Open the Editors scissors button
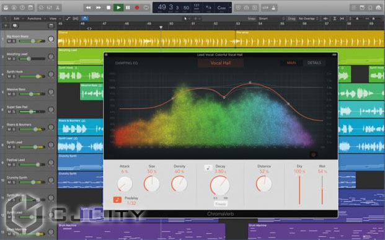The image size is (385, 240). [x=58, y=7]
